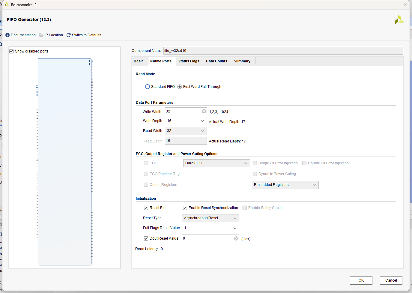The width and height of the screenshot is (412, 293).
Task: Toggle Show disabled ports checkbox
Action: point(12,51)
